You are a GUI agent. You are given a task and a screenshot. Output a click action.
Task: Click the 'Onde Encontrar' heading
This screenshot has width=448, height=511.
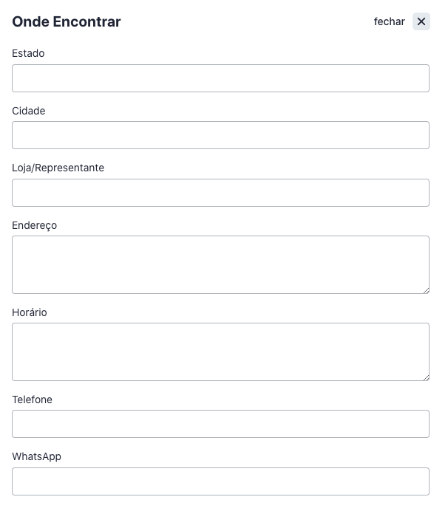tap(67, 22)
